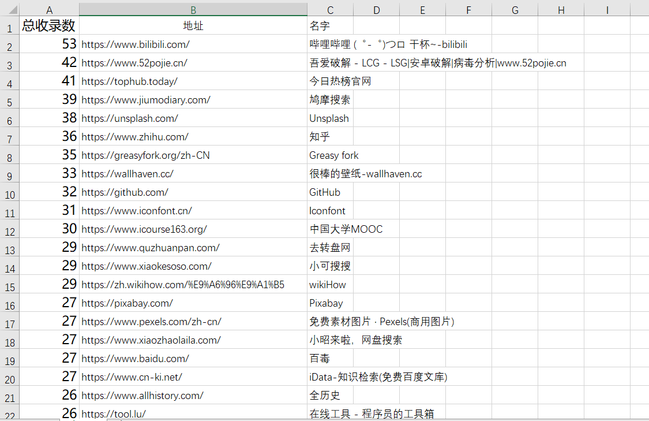The image size is (649, 421).
Task: Select row 20 header
Action: [x=10, y=377]
